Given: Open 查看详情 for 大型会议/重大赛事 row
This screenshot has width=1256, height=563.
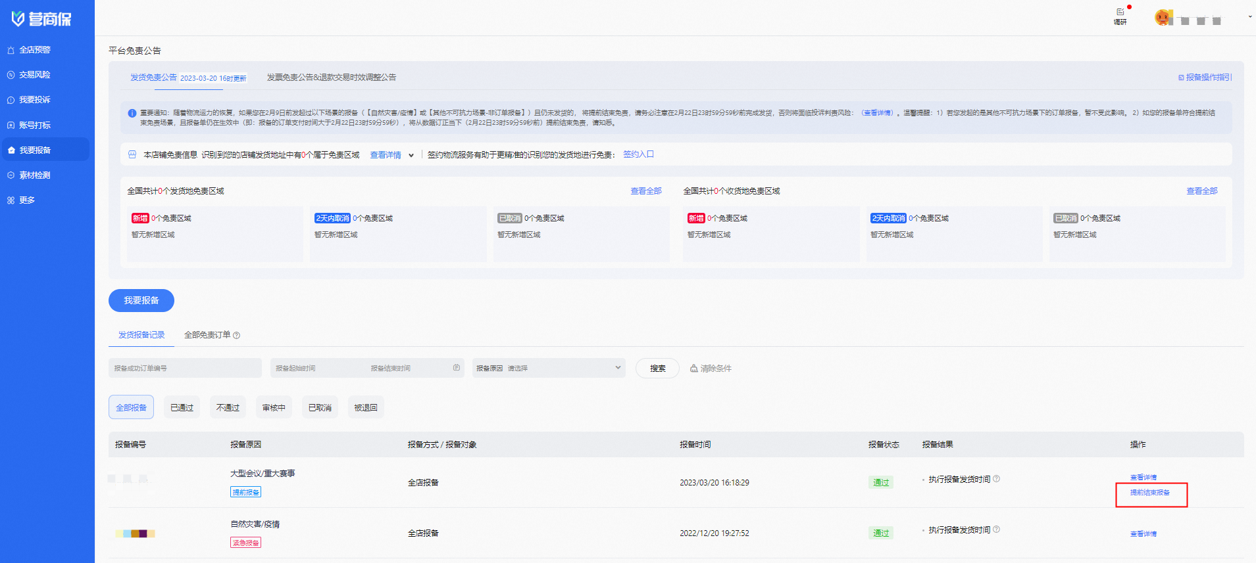Looking at the screenshot, I should click(1143, 478).
